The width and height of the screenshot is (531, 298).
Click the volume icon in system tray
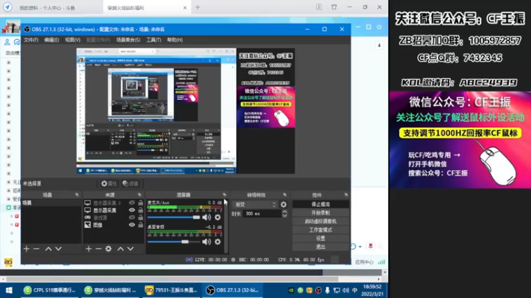tap(345, 290)
